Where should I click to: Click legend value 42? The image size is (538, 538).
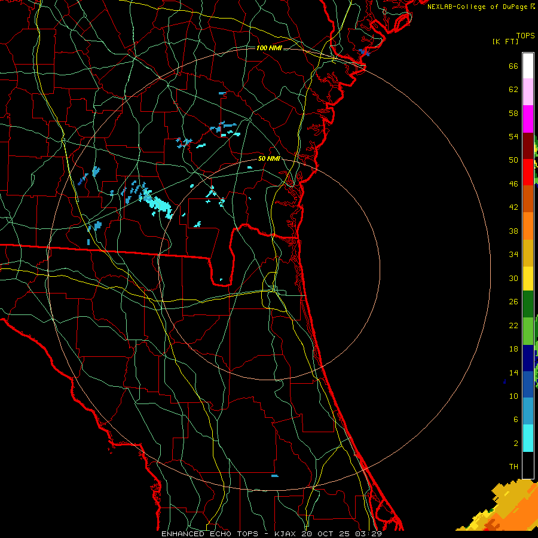[x=513, y=207]
